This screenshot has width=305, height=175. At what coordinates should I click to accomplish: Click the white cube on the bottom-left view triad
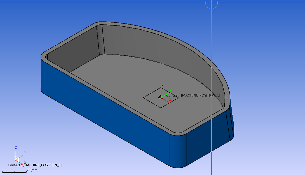pyautogui.click(x=17, y=158)
